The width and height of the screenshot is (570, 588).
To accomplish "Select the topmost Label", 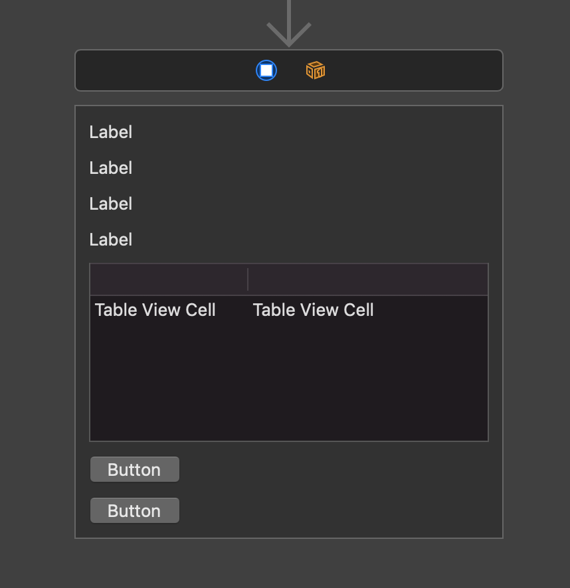I will (x=111, y=132).
